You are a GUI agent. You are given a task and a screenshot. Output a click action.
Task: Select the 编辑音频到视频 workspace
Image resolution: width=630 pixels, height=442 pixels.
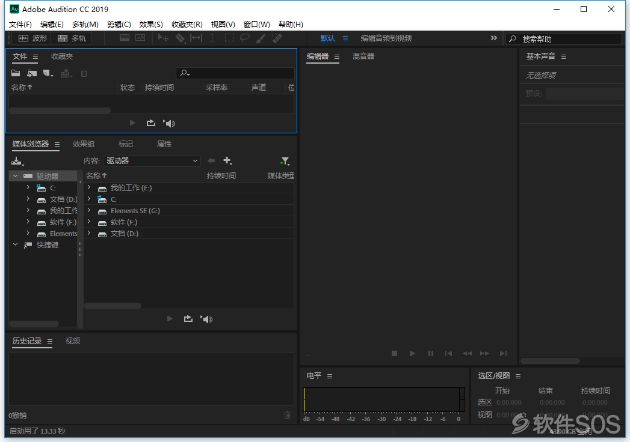click(x=386, y=38)
